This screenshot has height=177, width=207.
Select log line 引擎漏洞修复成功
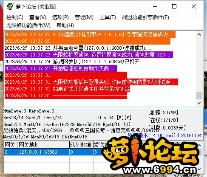click(x=90, y=34)
